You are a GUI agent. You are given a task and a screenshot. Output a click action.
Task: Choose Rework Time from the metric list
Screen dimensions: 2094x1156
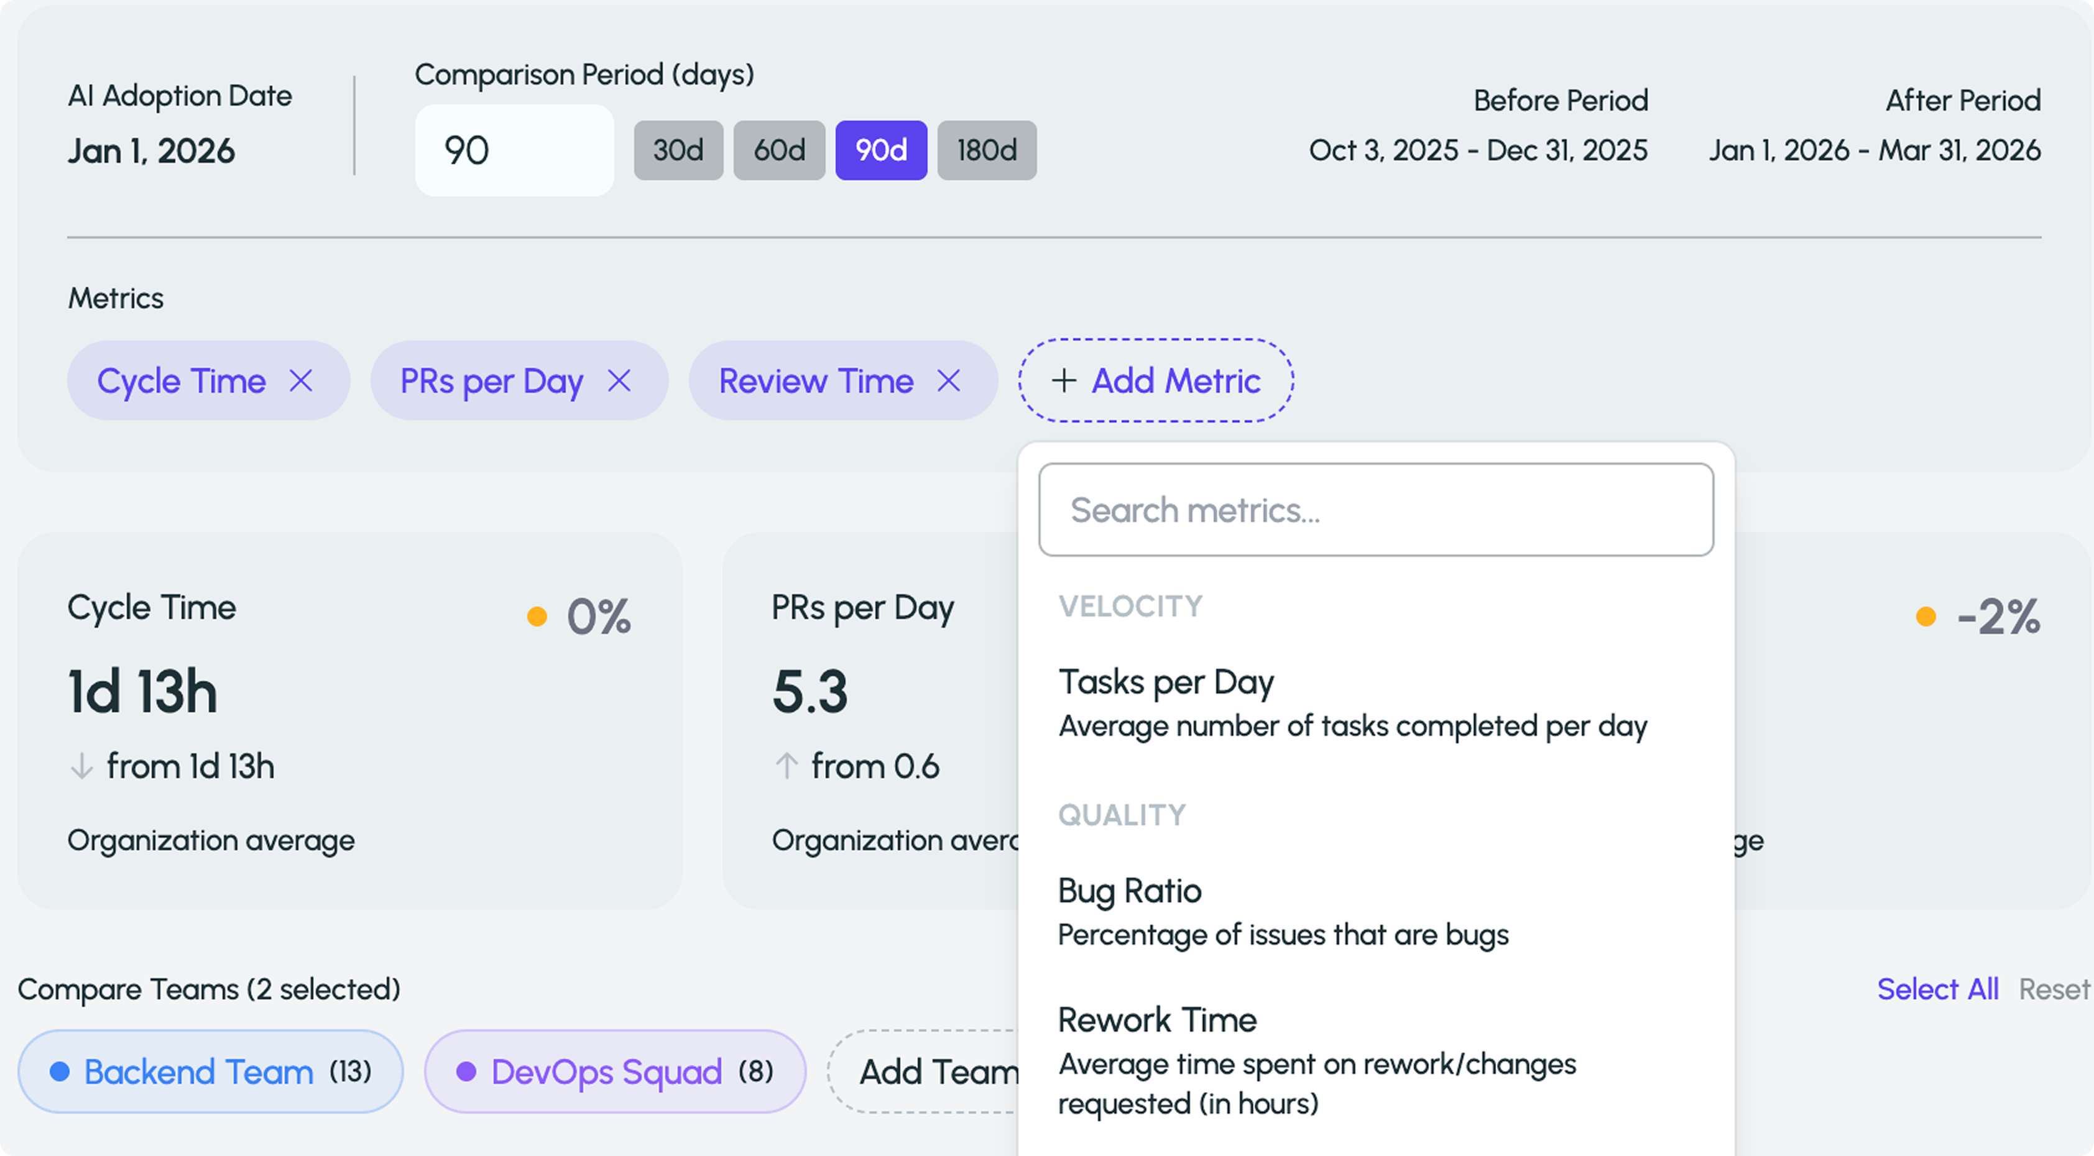[x=1158, y=1021]
